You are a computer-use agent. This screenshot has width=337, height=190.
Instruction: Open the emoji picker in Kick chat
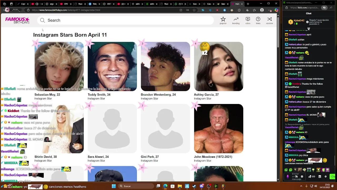coord(302,177)
